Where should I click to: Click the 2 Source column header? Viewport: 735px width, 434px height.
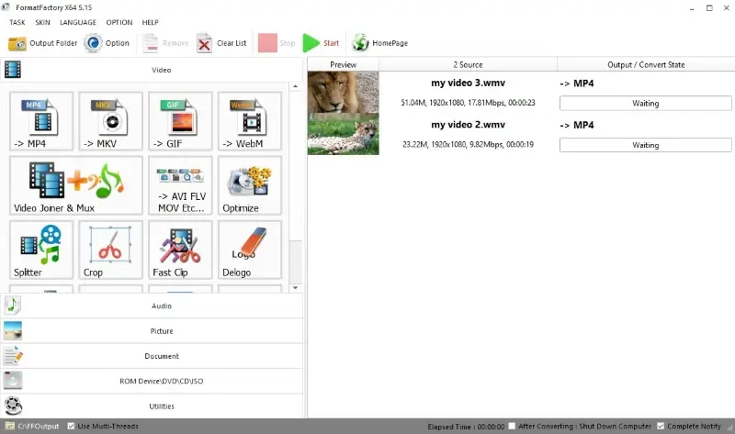click(x=468, y=64)
